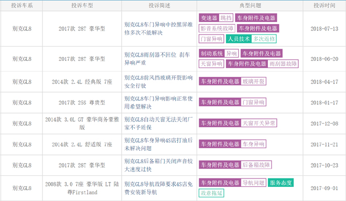Open complaint '别克GL8导航故障要求4S店免费安装新导航'
The image size is (346, 201).
(158, 188)
